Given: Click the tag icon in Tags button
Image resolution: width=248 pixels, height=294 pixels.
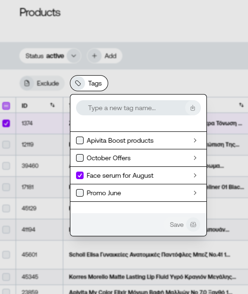Looking at the screenshot, I should tap(78, 83).
